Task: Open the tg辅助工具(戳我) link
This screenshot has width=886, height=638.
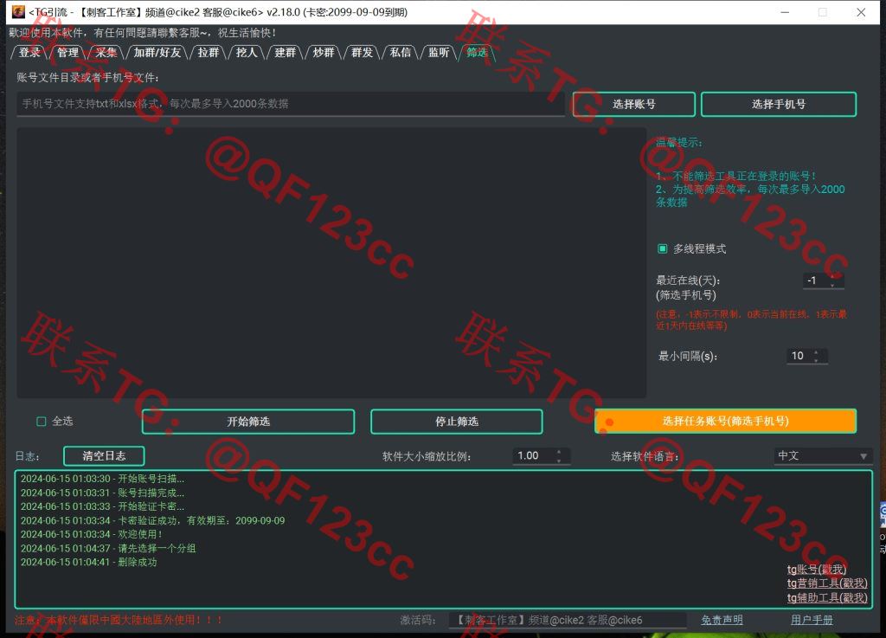Action: (x=827, y=597)
